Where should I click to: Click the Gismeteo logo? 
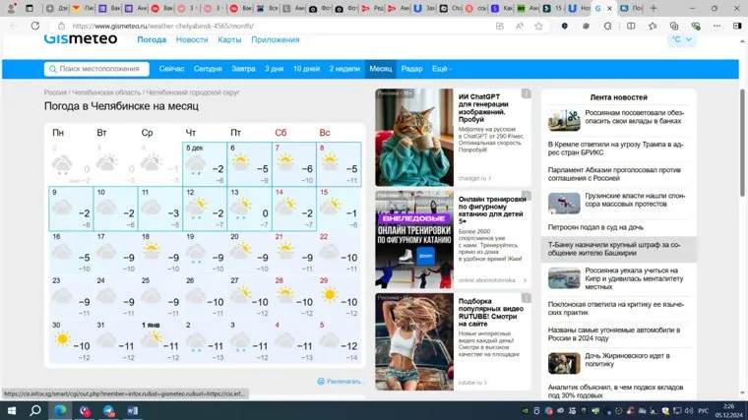80,39
